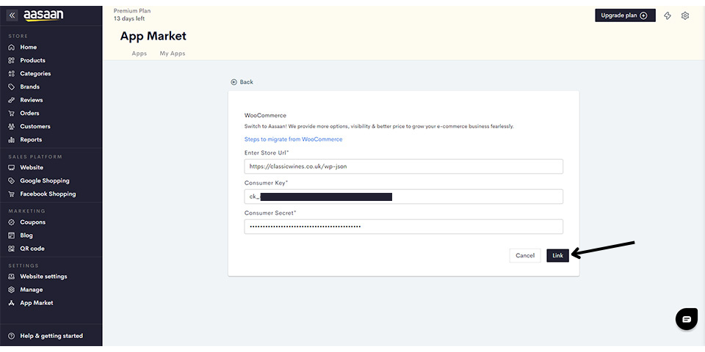Click the Categories icon in the sidebar
705x352 pixels.
pyautogui.click(x=12, y=73)
